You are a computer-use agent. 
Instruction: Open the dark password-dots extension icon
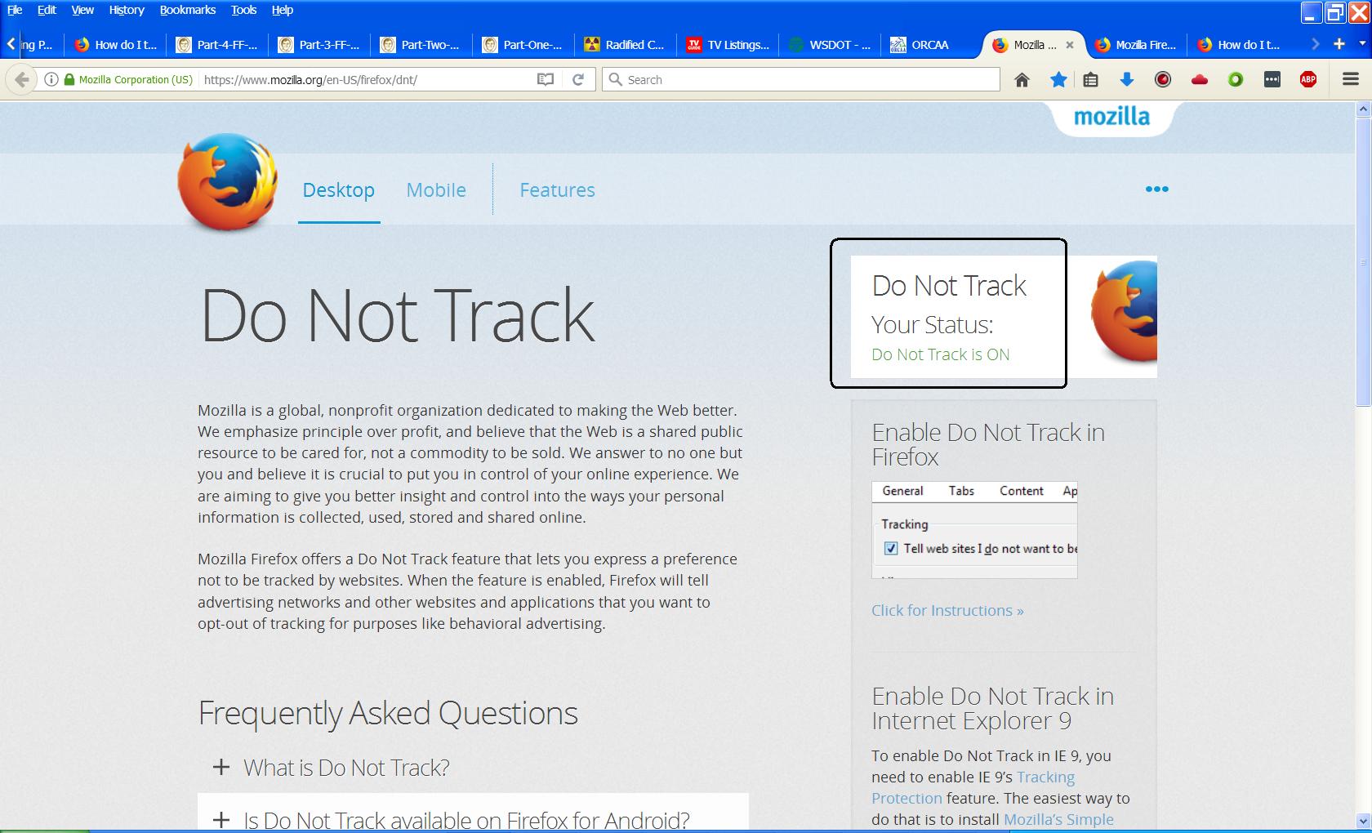[x=1272, y=79]
